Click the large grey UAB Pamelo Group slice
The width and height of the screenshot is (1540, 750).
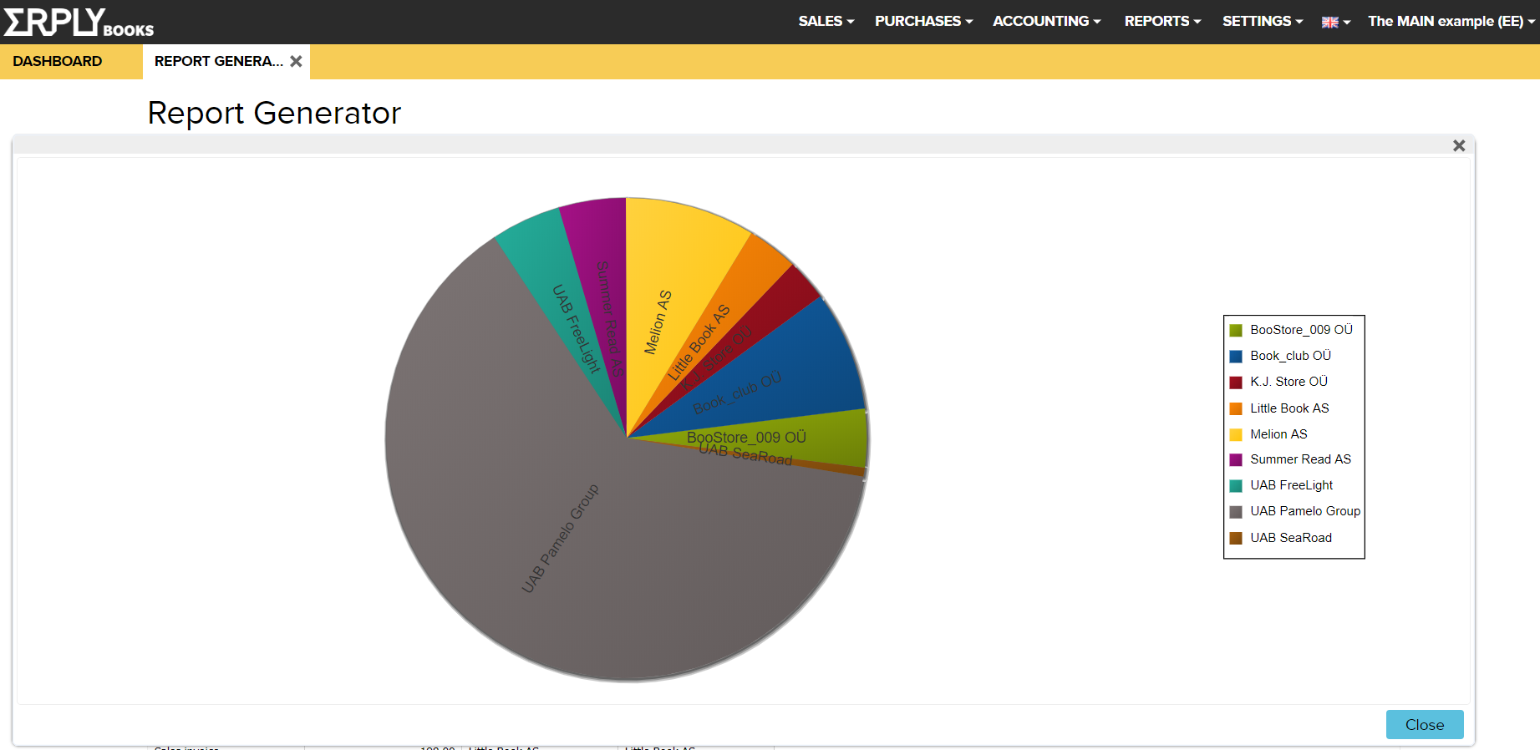(585, 568)
